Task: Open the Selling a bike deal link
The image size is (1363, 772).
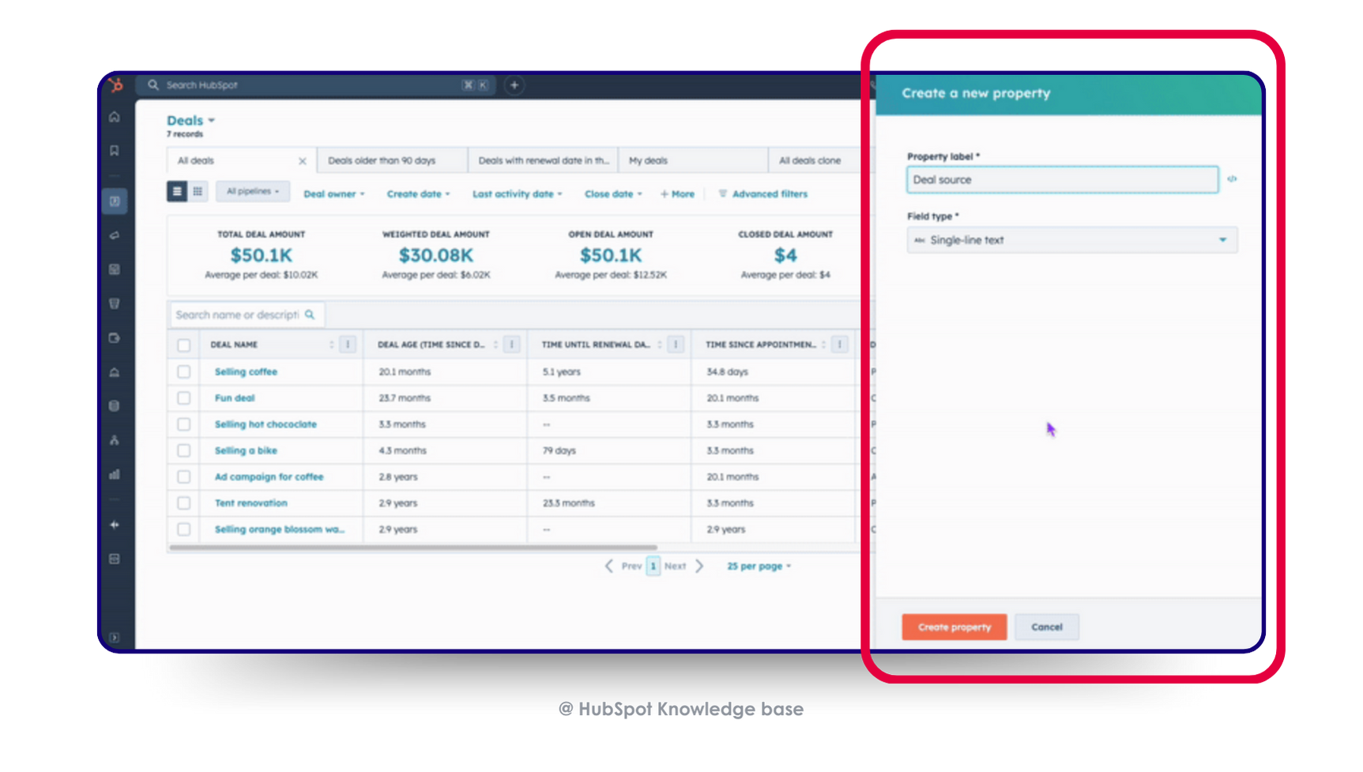Action: coord(246,450)
